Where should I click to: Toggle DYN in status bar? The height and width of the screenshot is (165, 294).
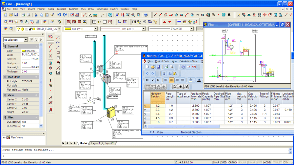(286, 162)
